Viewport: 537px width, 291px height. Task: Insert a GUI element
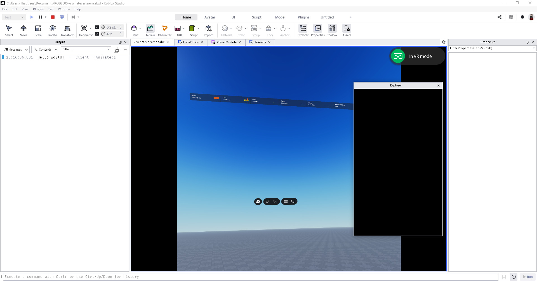(178, 28)
